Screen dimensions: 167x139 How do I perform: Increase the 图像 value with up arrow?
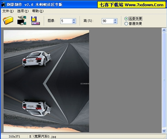74,20
